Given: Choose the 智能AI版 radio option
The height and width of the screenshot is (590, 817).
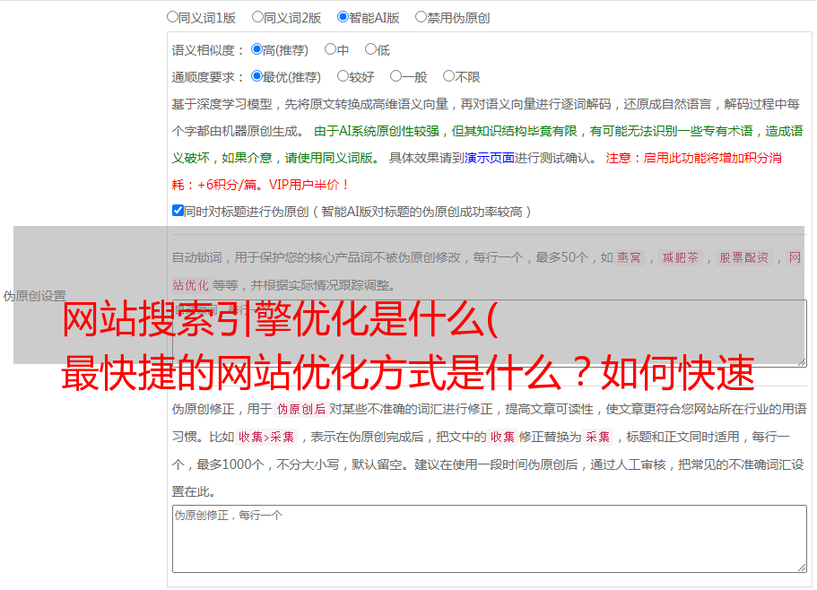Looking at the screenshot, I should tap(343, 17).
